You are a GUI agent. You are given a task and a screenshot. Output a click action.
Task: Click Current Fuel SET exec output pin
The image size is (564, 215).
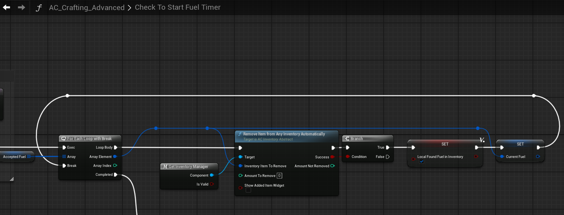538,147
